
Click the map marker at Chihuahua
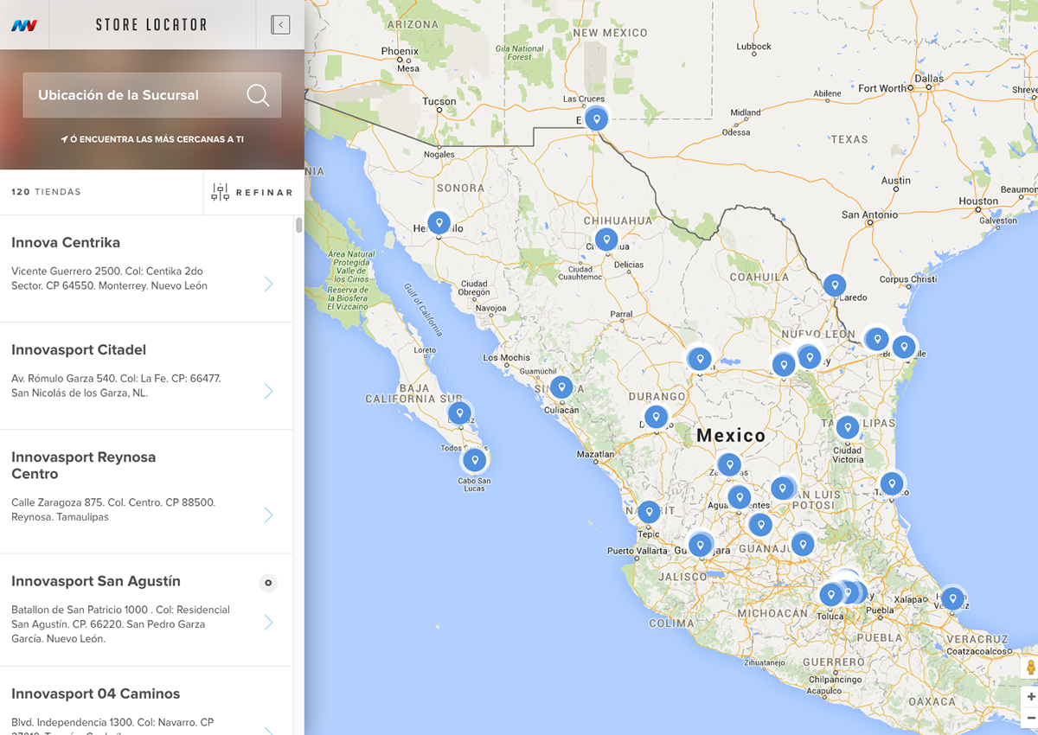[606, 240]
